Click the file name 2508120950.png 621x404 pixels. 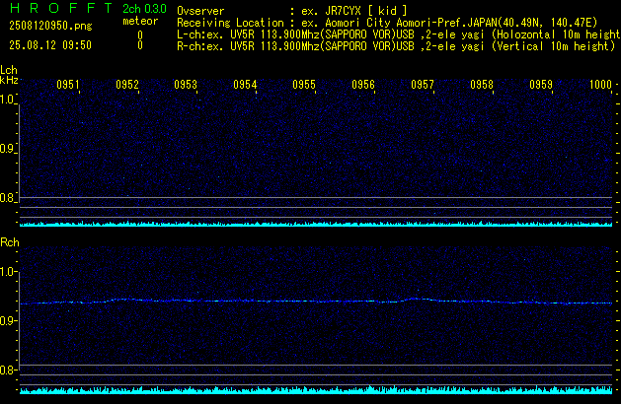(x=50, y=26)
